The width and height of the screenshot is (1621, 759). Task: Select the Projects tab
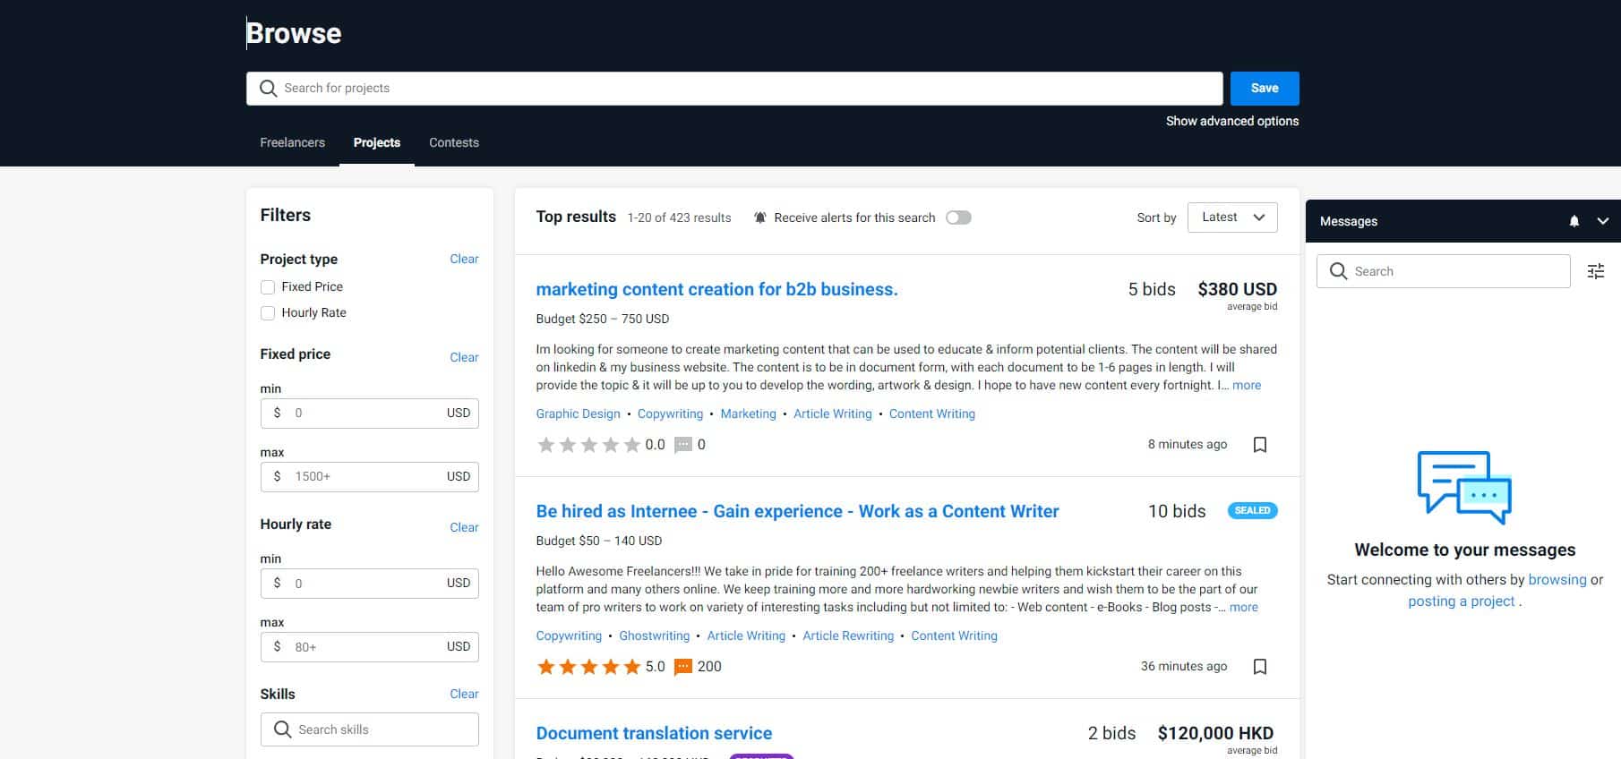click(377, 142)
